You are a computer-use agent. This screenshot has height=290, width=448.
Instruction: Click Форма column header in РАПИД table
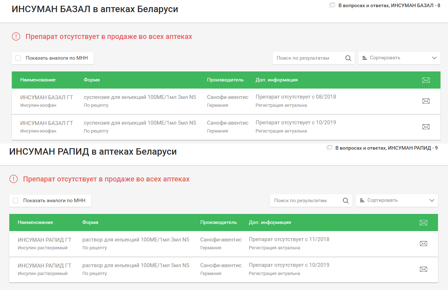click(x=90, y=222)
